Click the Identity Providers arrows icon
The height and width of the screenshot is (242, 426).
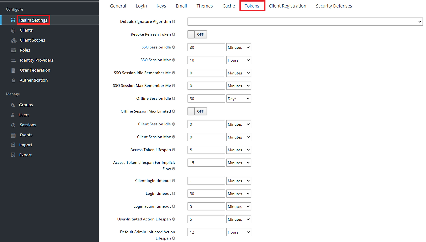13,60
